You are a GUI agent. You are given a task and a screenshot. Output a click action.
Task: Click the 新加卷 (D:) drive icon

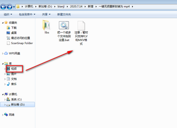8,105
